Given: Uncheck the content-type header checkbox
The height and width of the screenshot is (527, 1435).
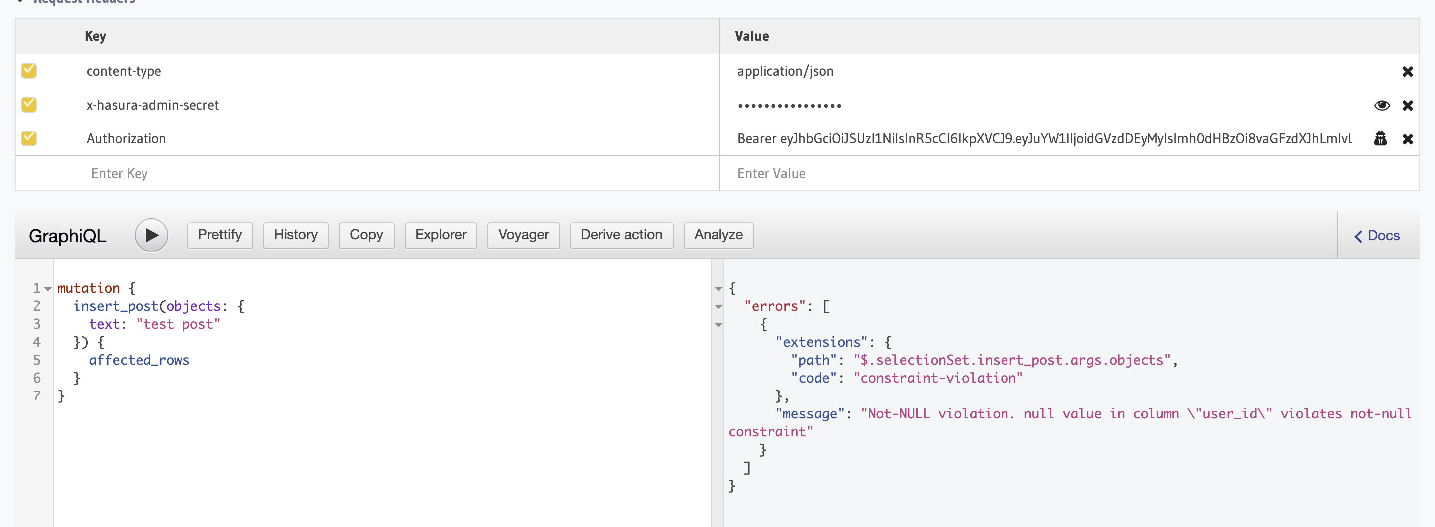Looking at the screenshot, I should (x=29, y=71).
